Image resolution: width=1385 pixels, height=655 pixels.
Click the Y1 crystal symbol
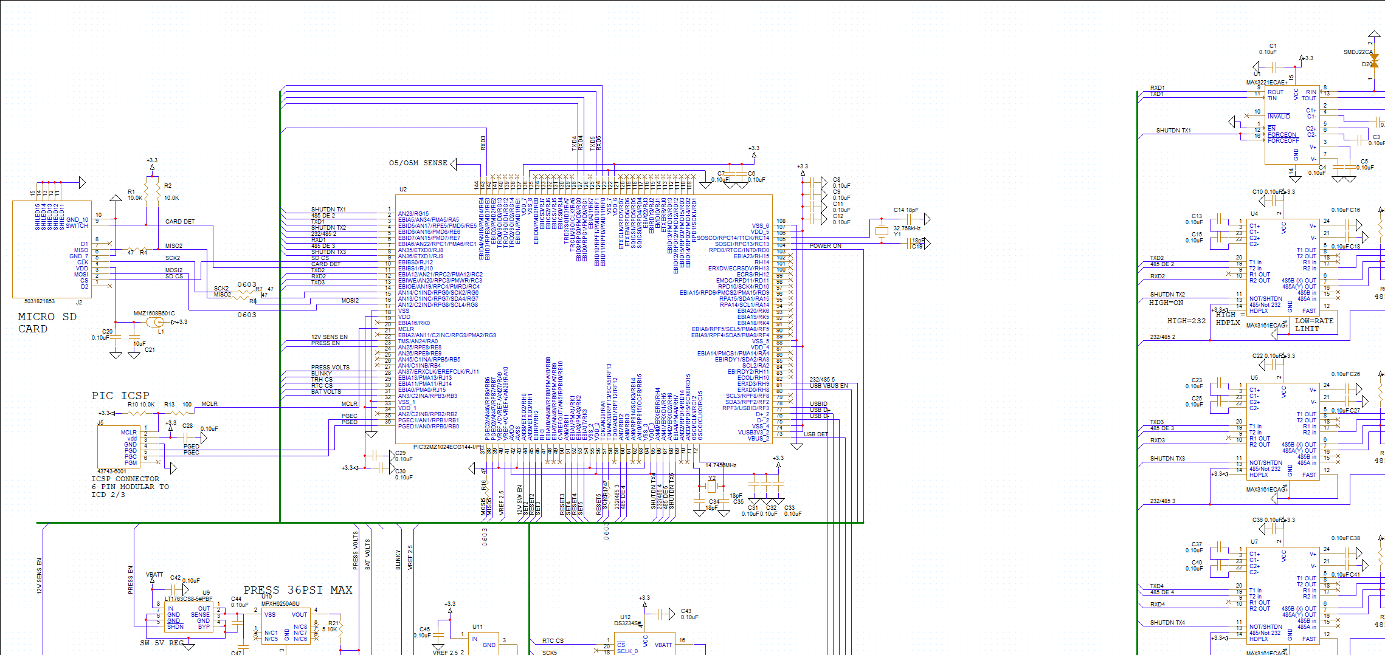(882, 231)
